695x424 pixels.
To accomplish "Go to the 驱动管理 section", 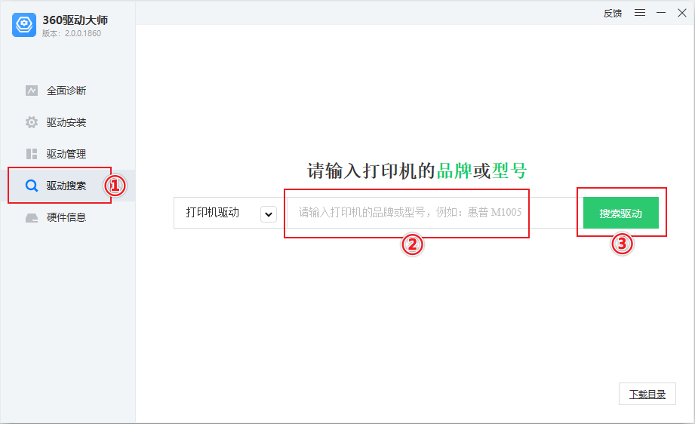I will pos(68,154).
